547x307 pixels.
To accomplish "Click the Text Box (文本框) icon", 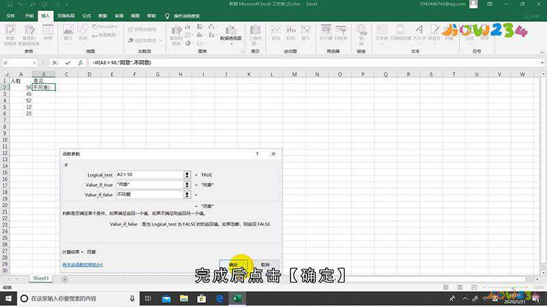I will (x=382, y=33).
